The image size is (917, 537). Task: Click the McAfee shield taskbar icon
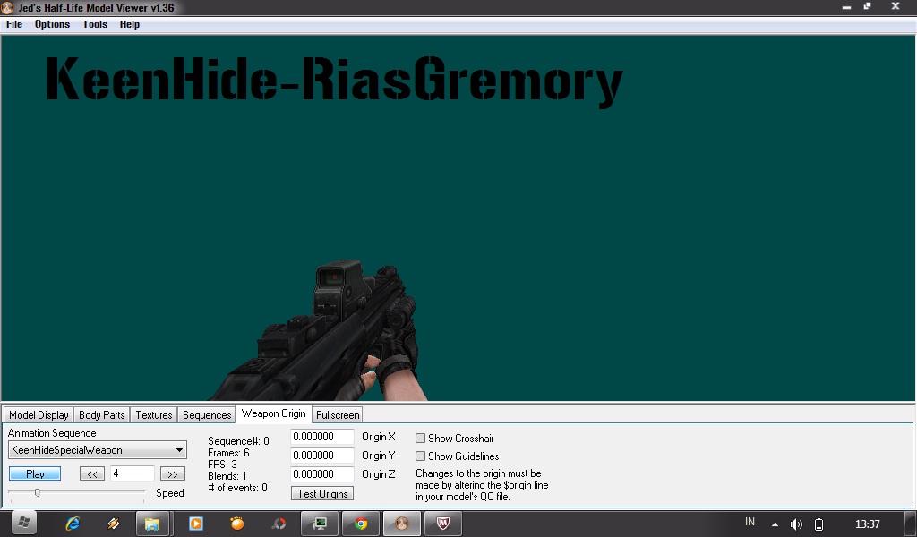442,524
